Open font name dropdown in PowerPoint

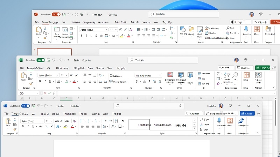pyautogui.click(x=106, y=30)
